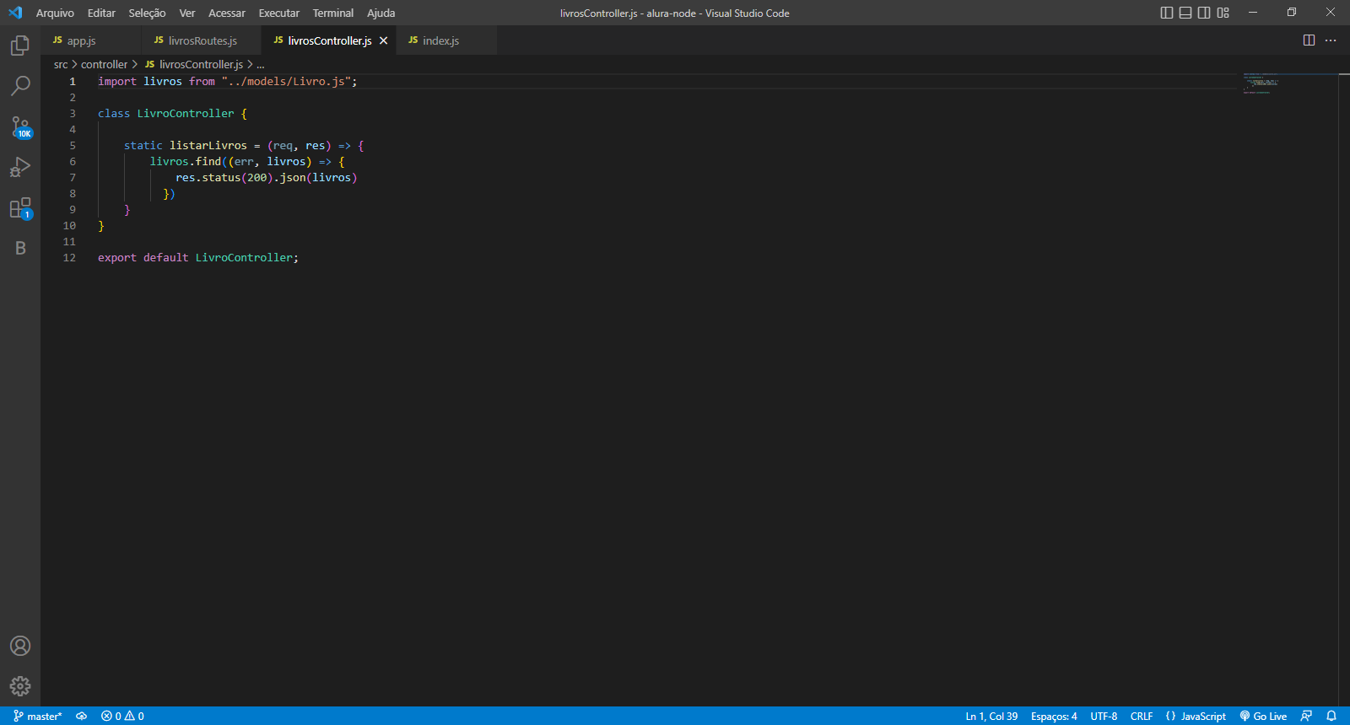Click the VS Code logo icon

pos(15,13)
